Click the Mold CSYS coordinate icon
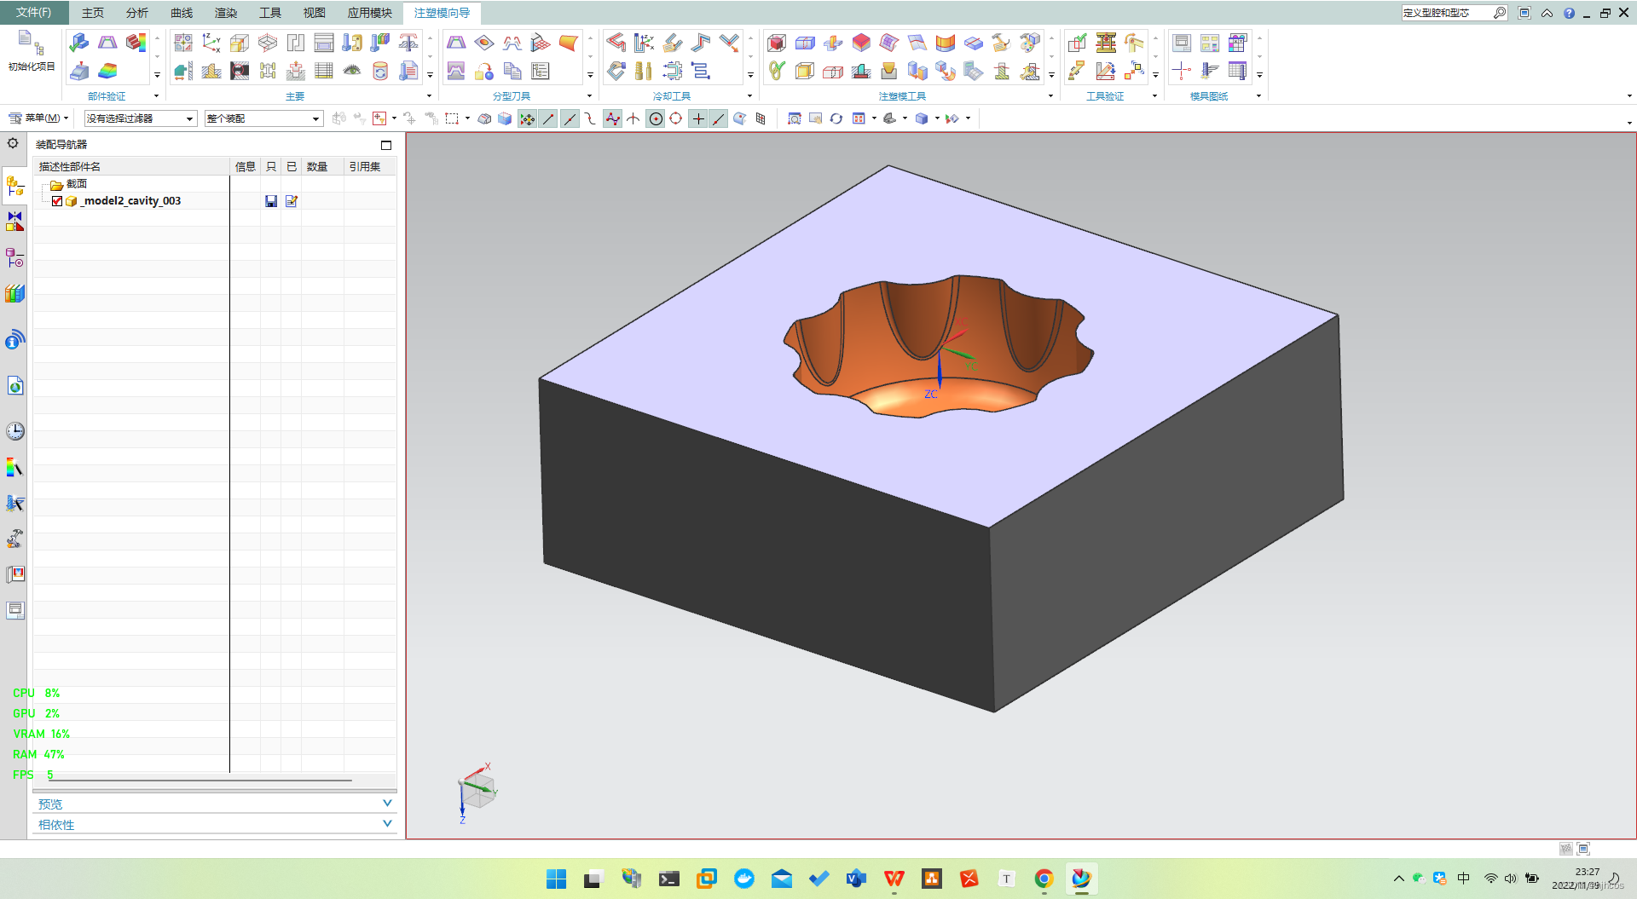Screen dimensions: 1637x899 [x=211, y=43]
